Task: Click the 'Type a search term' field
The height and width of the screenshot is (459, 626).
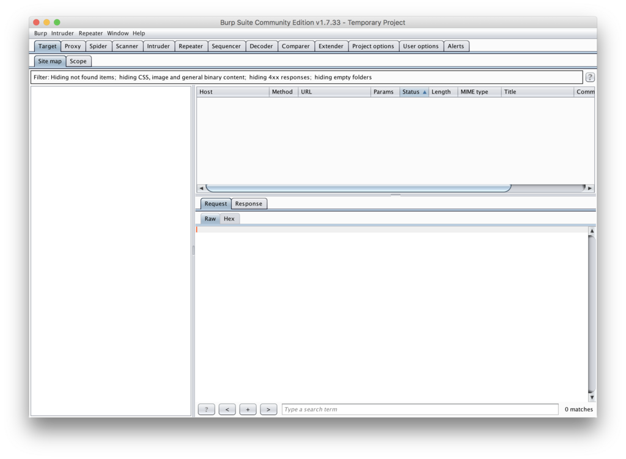Action: (x=420, y=409)
